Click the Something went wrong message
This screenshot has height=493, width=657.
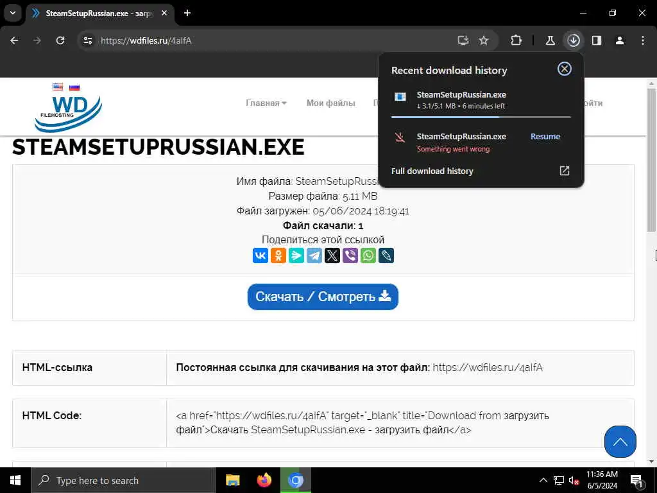coord(453,149)
